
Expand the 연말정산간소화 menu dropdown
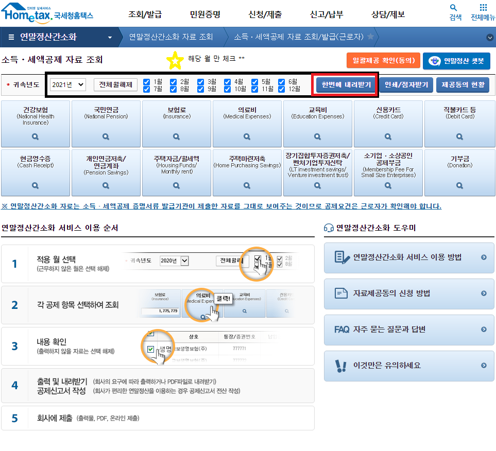[x=110, y=37]
